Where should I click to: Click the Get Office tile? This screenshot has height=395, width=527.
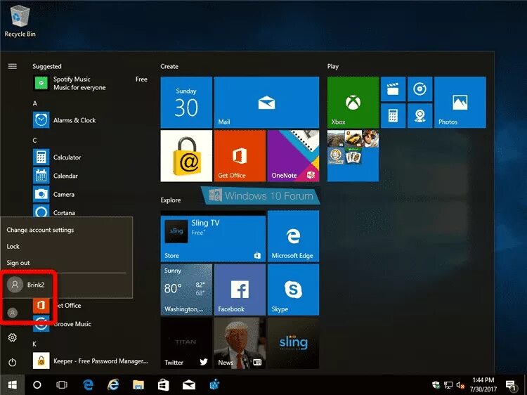[x=240, y=155]
